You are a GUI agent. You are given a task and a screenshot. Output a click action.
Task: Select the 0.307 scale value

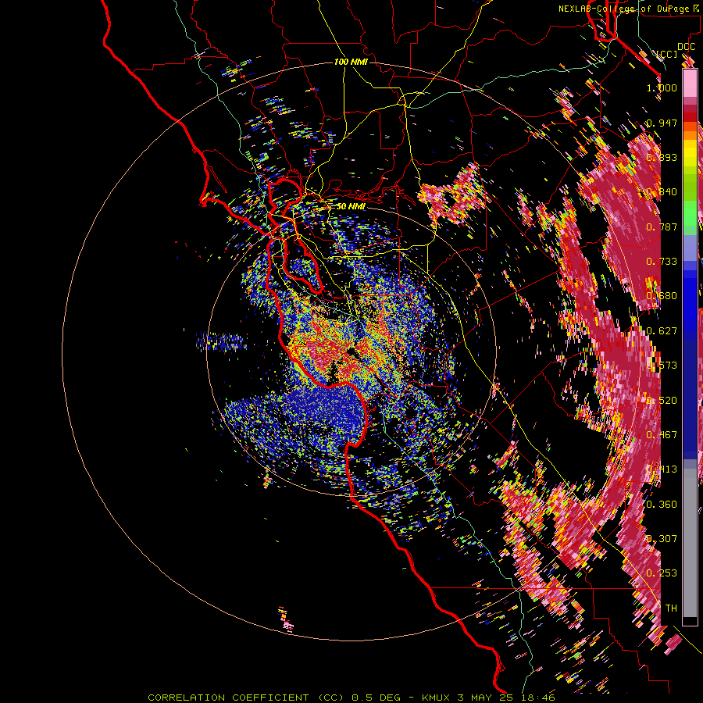(662, 538)
